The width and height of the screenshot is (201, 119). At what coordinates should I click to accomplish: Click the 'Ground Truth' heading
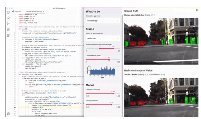[131, 11]
